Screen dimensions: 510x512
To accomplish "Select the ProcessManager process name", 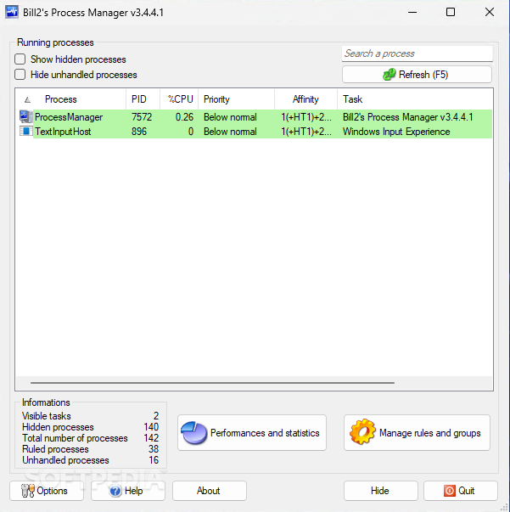I will pyautogui.click(x=69, y=117).
